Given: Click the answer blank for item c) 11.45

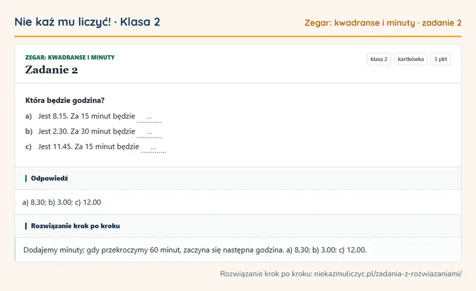Looking at the screenshot, I should pyautogui.click(x=153, y=148).
